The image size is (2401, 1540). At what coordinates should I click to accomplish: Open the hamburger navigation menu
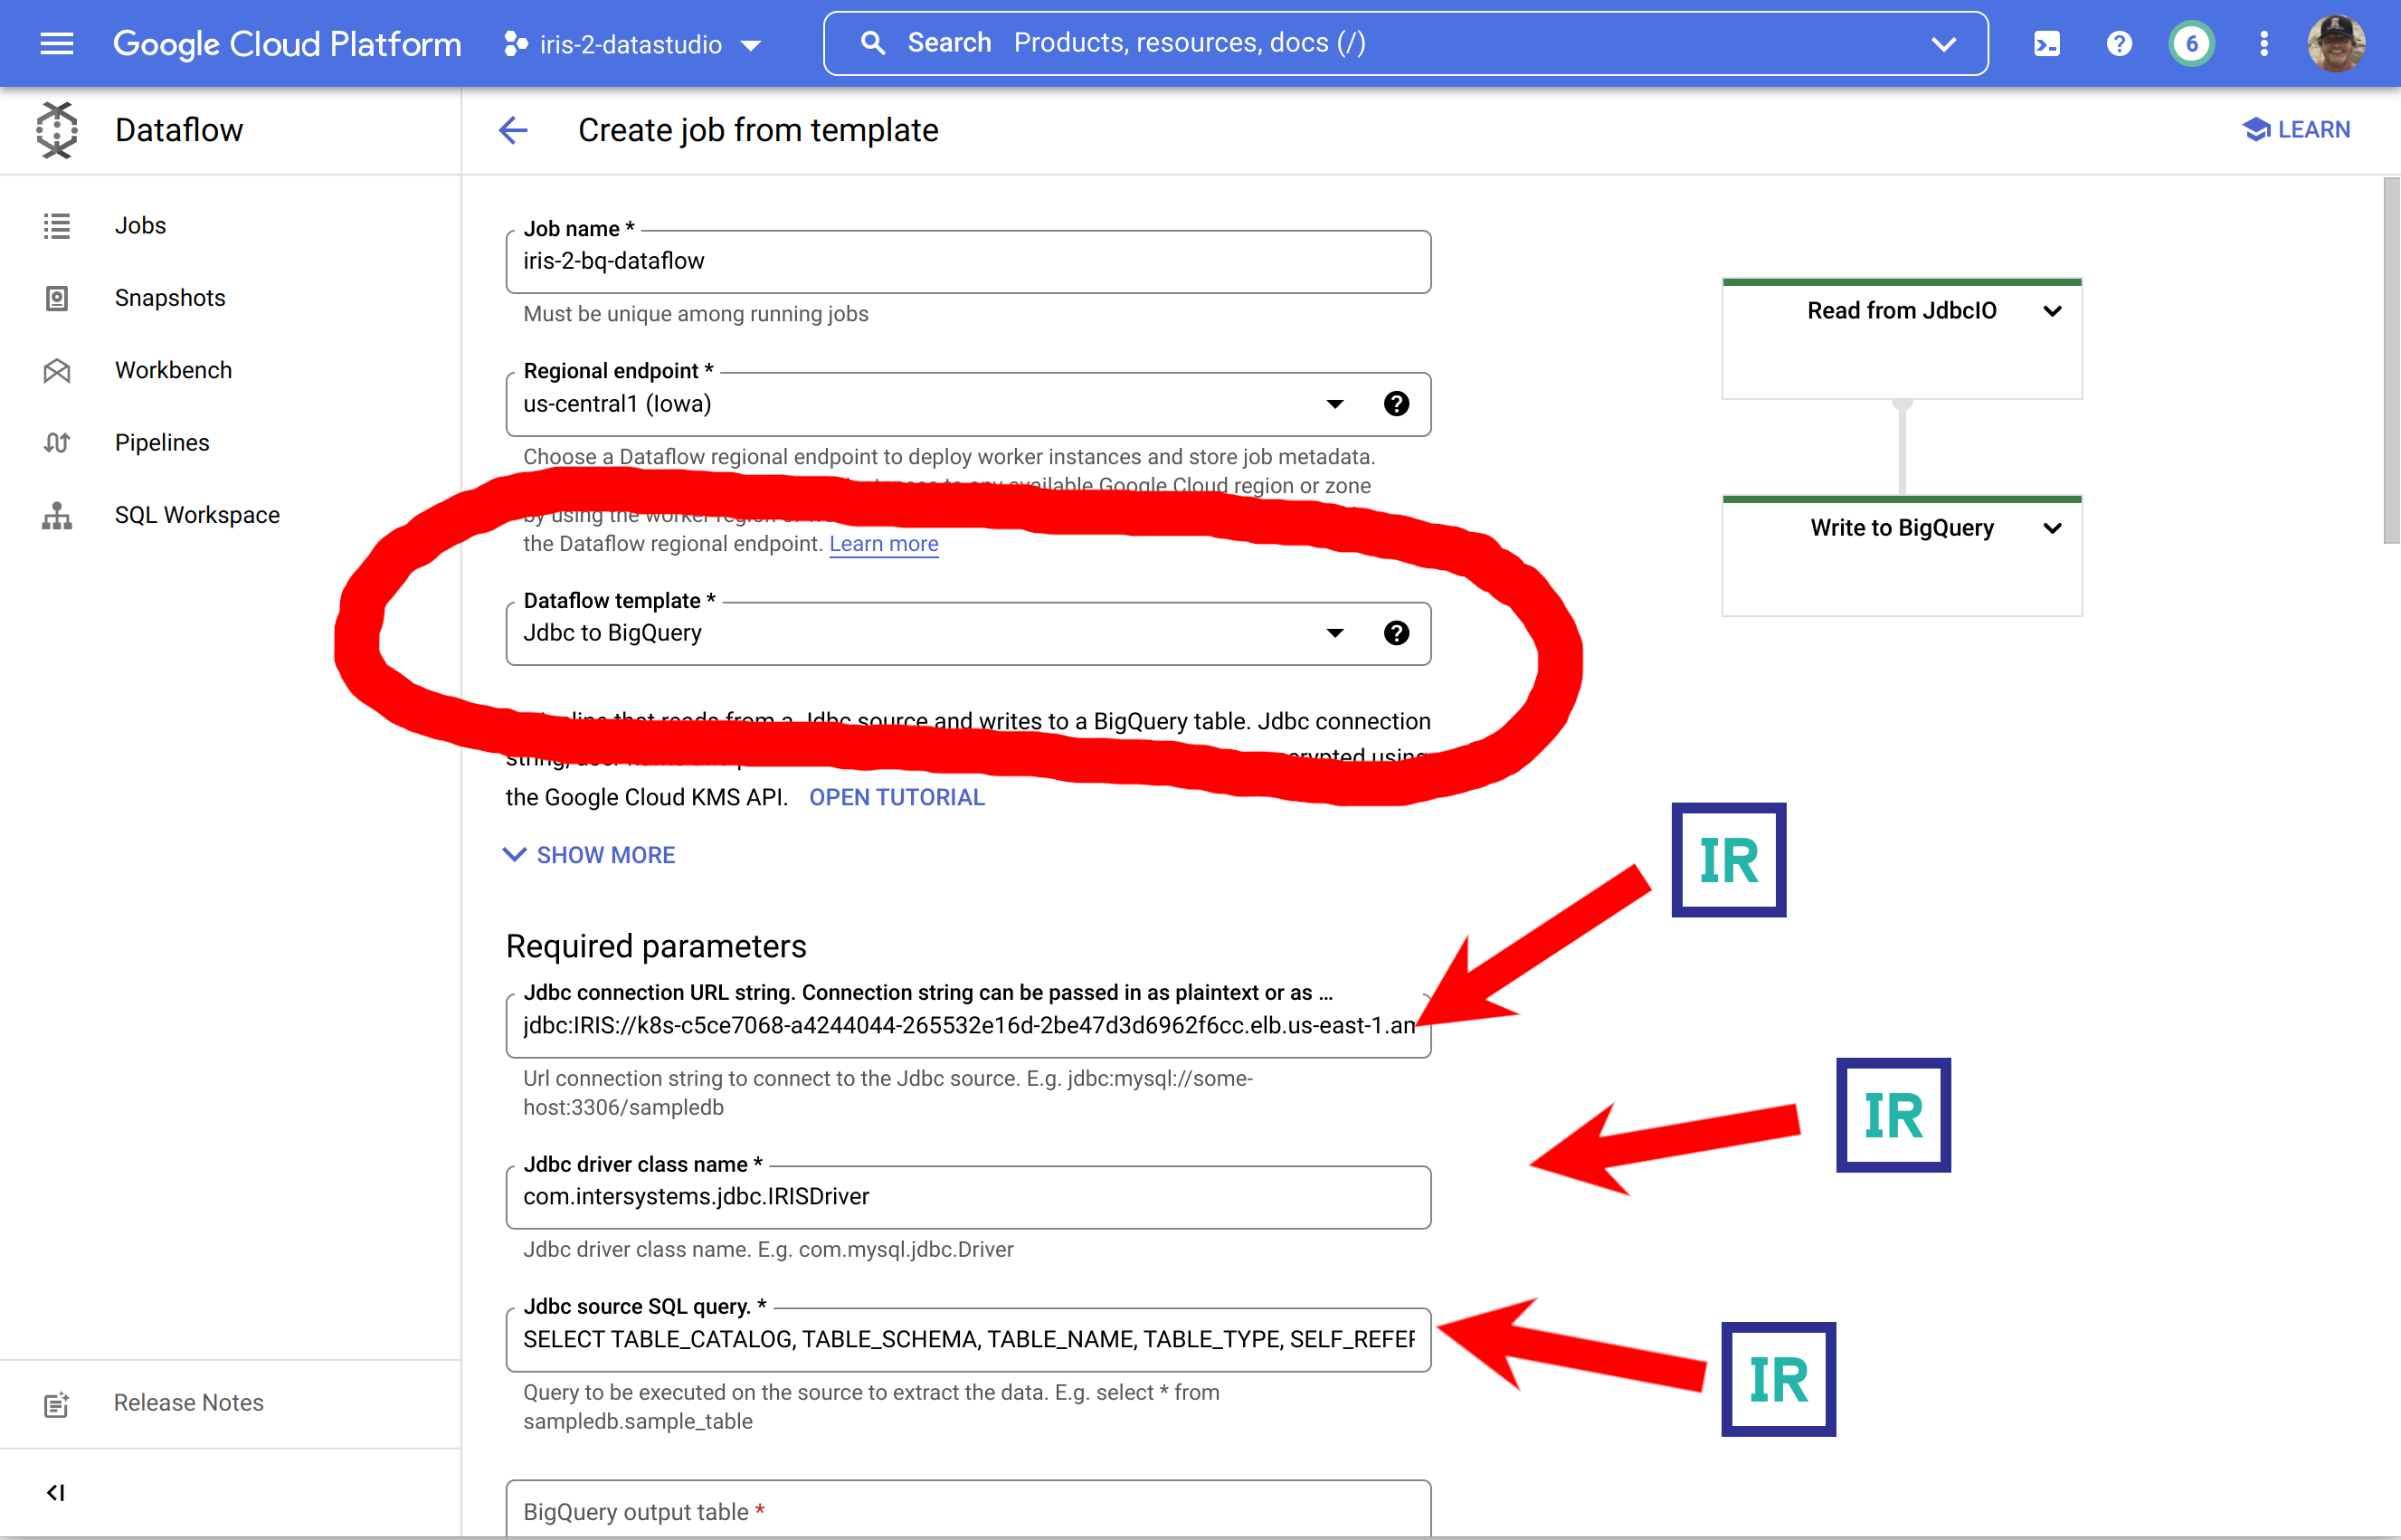tap(57, 43)
